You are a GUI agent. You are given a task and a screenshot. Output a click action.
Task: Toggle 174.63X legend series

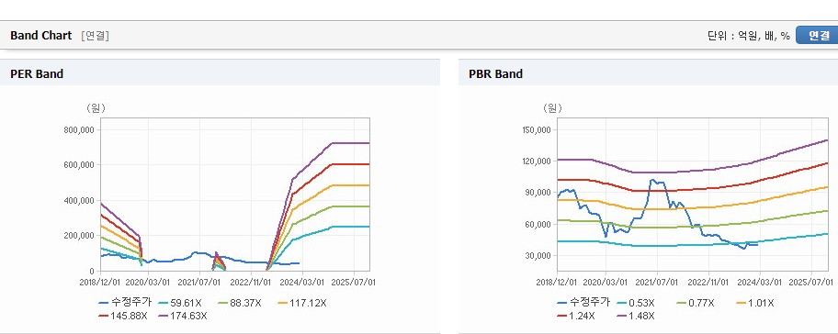tap(184, 316)
